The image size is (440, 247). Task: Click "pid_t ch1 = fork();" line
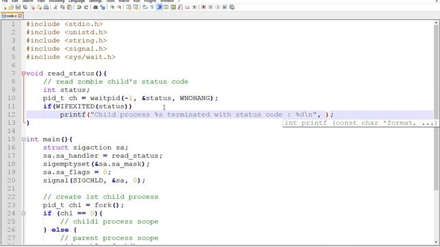tap(83, 205)
